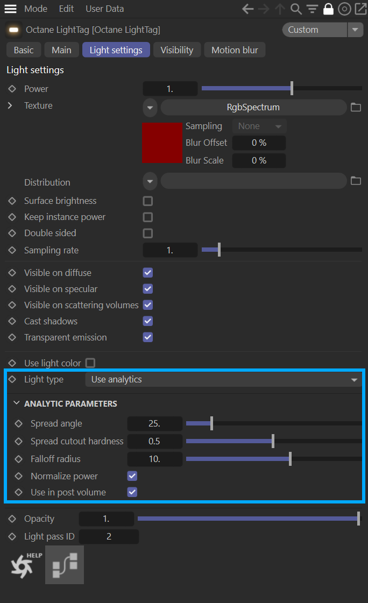Image resolution: width=368 pixels, height=603 pixels.
Task: Collapse the Analytic Parameters section
Action: 17,403
